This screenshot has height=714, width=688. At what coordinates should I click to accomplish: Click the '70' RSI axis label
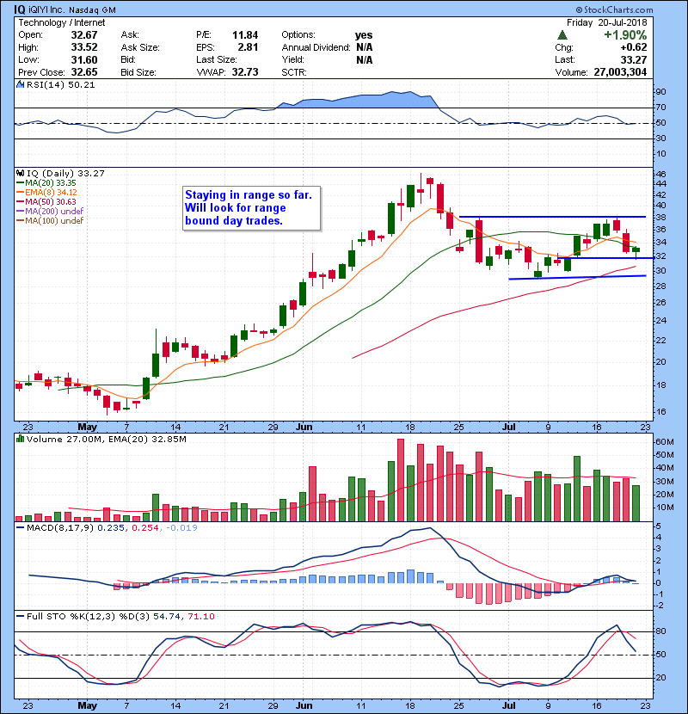pos(660,108)
